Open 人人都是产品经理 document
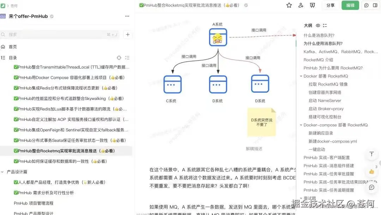 click(60, 182)
